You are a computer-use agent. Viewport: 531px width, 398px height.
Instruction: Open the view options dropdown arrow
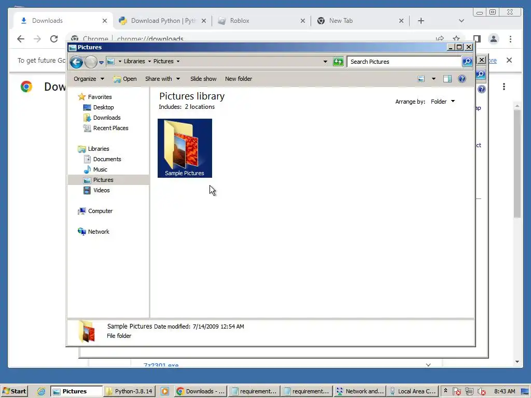pos(434,79)
